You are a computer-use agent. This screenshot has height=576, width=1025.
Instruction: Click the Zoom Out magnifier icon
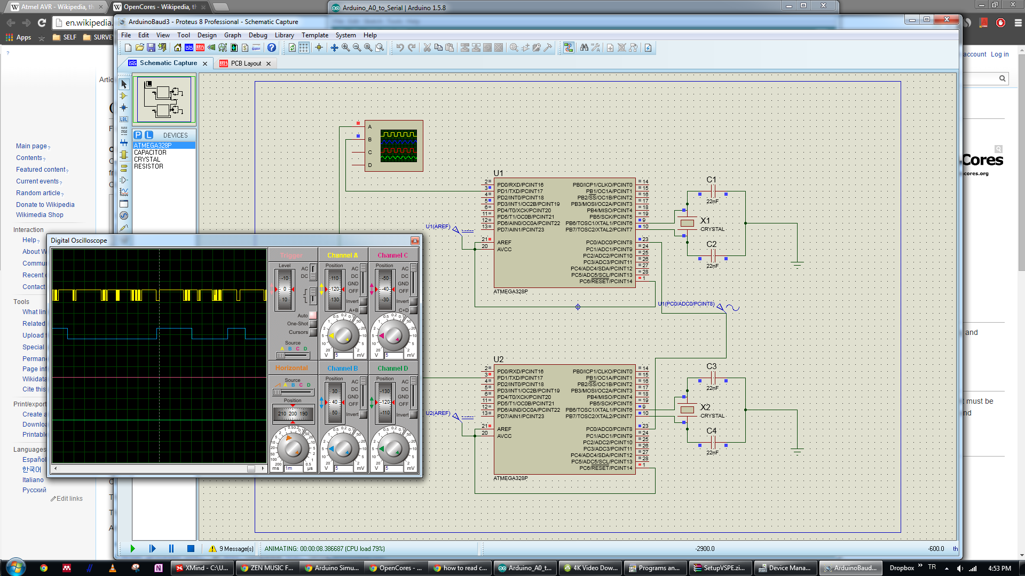[357, 48]
